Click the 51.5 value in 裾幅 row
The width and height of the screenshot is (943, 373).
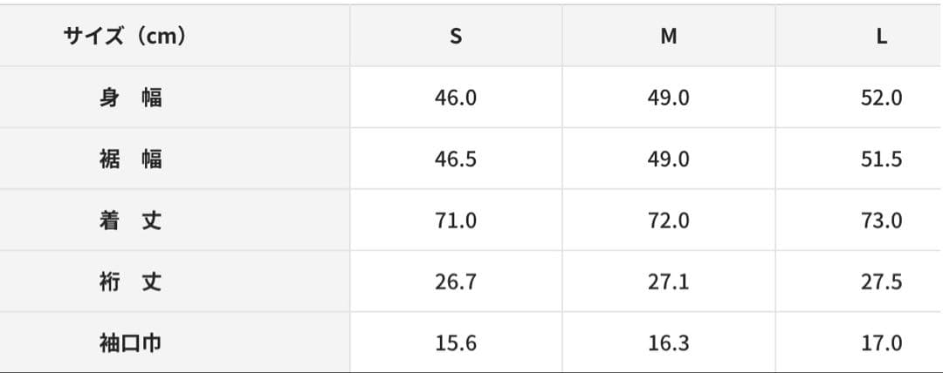pos(882,159)
